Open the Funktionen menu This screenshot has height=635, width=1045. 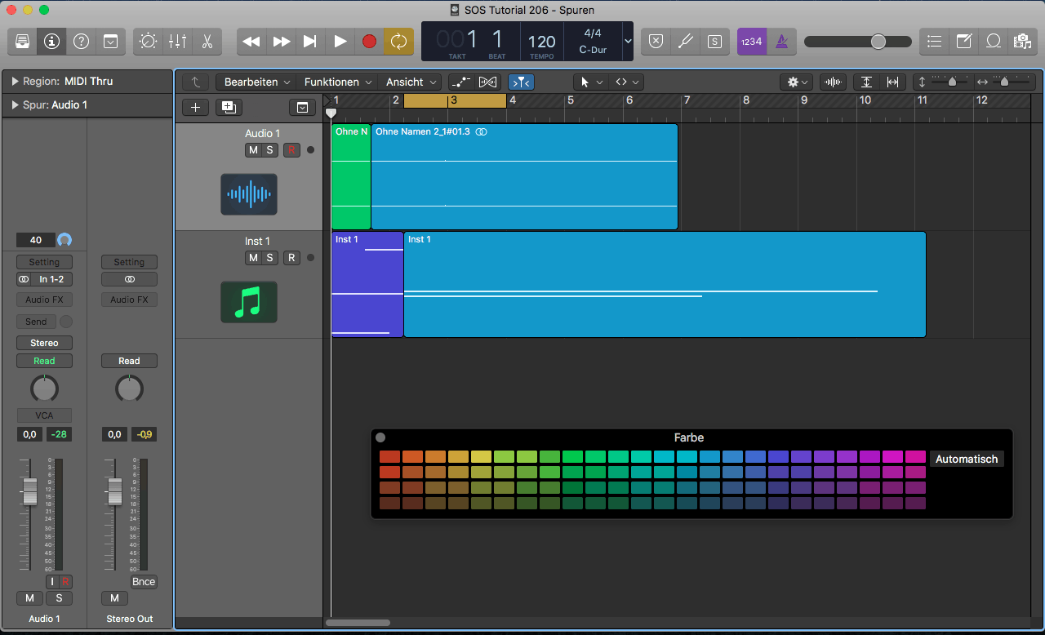coord(338,82)
